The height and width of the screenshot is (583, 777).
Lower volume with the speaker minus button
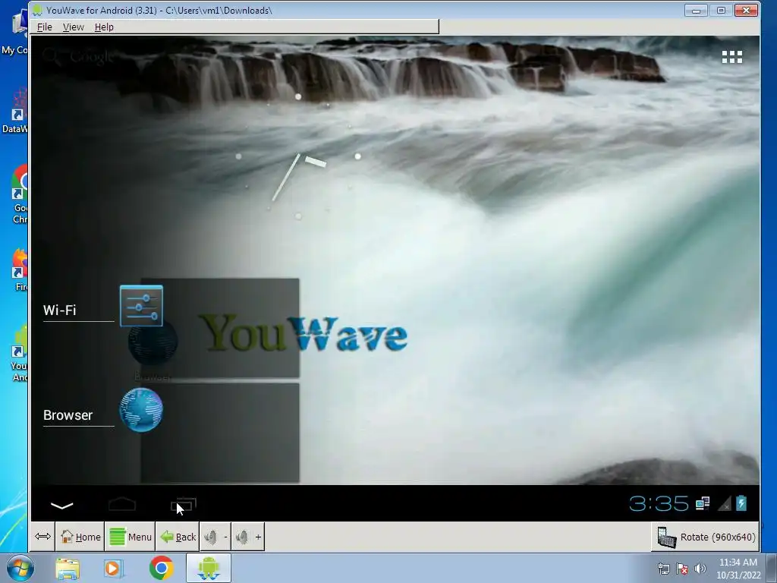pyautogui.click(x=215, y=537)
